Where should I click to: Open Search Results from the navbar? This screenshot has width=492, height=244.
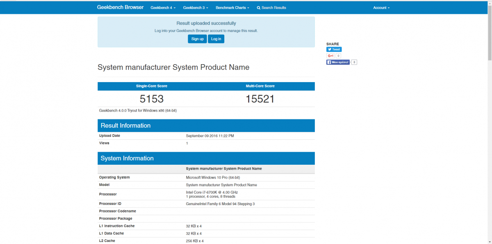(271, 8)
